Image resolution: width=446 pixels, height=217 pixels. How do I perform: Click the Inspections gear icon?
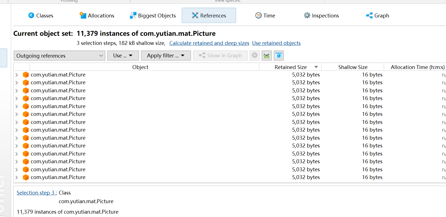(307, 16)
